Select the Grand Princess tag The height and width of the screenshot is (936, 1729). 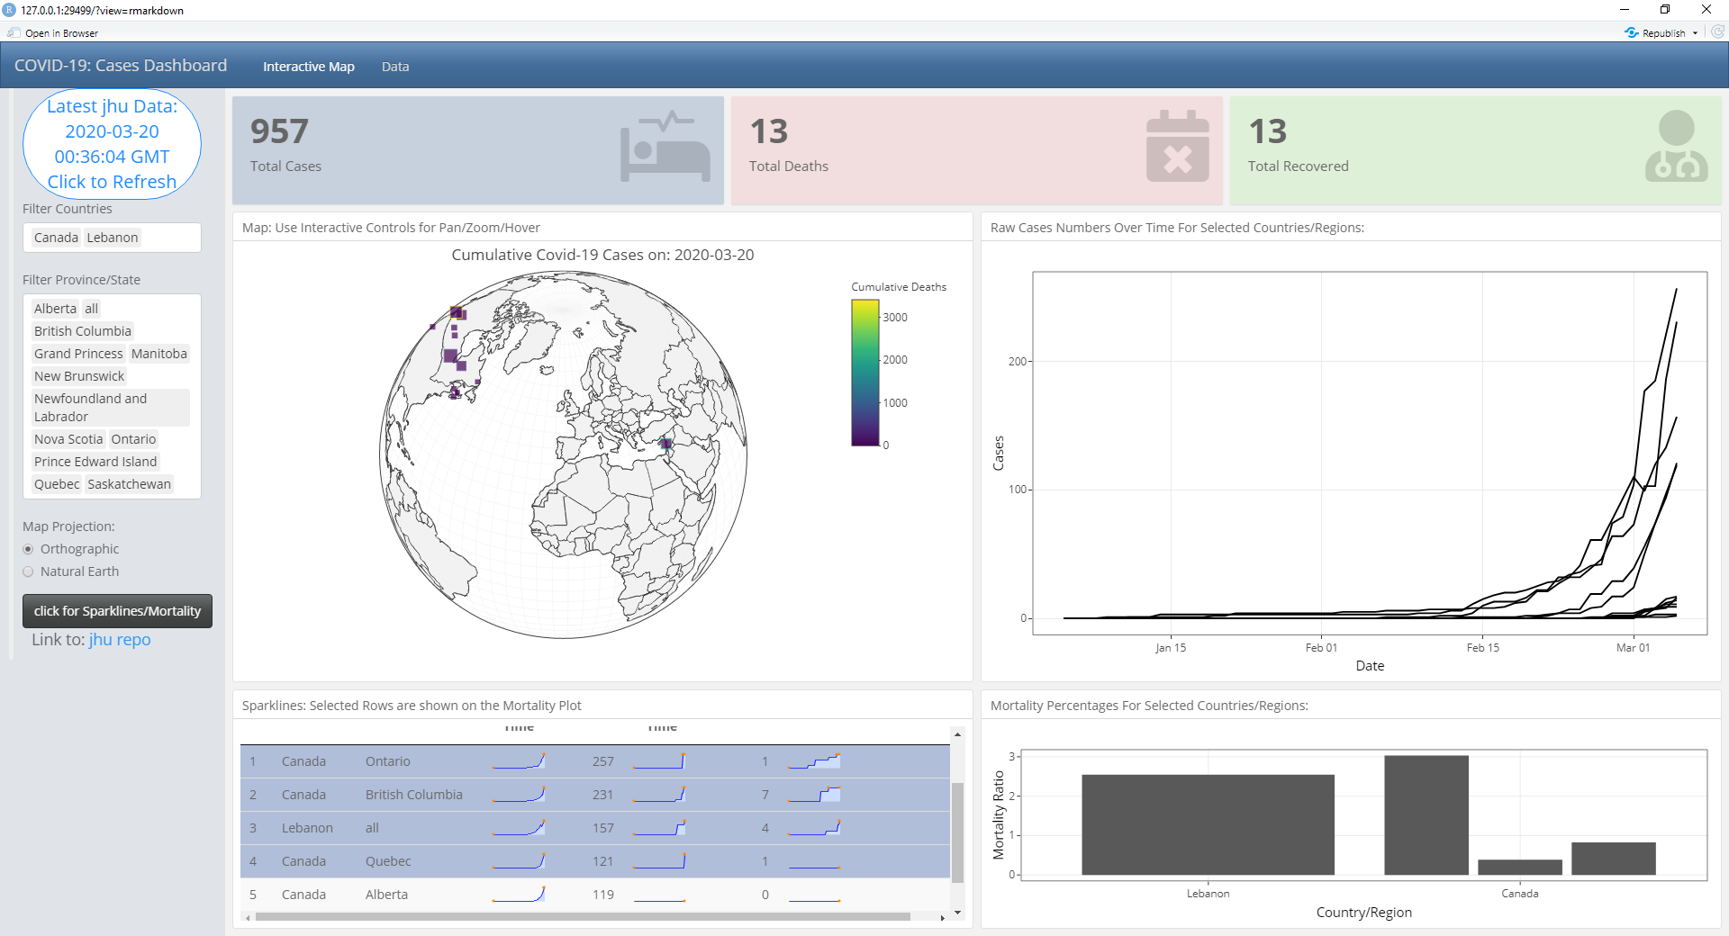pyautogui.click(x=78, y=354)
